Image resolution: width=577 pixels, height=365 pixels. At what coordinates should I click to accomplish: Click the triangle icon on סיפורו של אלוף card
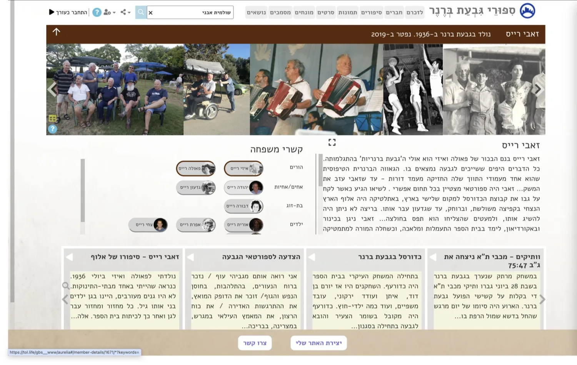pos(69,257)
